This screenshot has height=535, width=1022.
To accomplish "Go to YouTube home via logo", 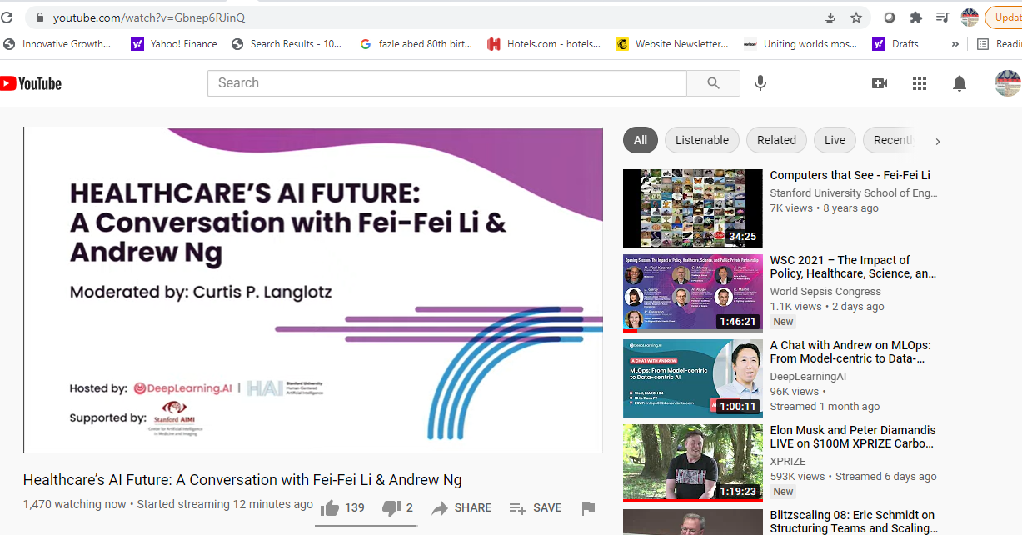I will pyautogui.click(x=31, y=83).
